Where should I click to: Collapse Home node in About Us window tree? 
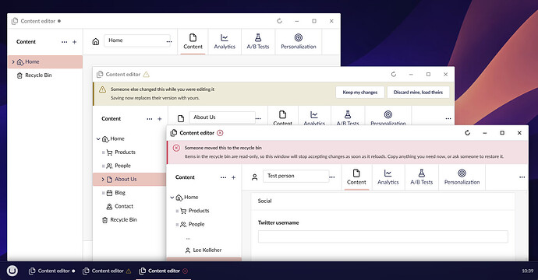click(98, 138)
